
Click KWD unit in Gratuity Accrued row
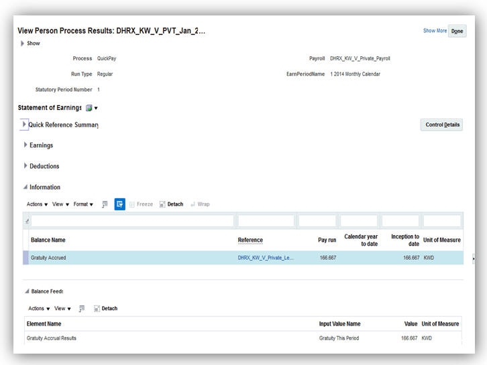click(429, 258)
